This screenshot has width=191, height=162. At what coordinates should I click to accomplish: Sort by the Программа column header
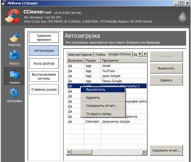pos(124,61)
